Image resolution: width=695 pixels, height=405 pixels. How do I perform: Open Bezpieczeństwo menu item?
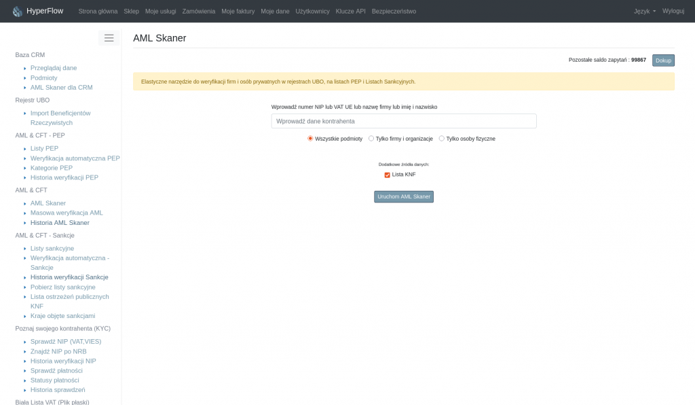pyautogui.click(x=394, y=11)
